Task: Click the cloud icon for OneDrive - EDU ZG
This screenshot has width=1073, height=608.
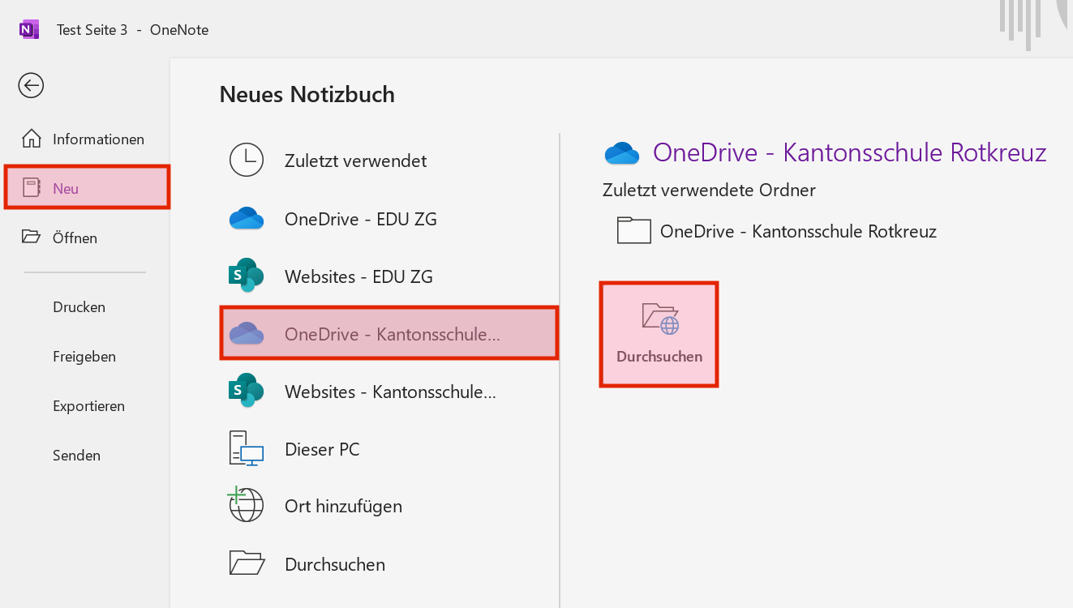Action: tap(247, 218)
